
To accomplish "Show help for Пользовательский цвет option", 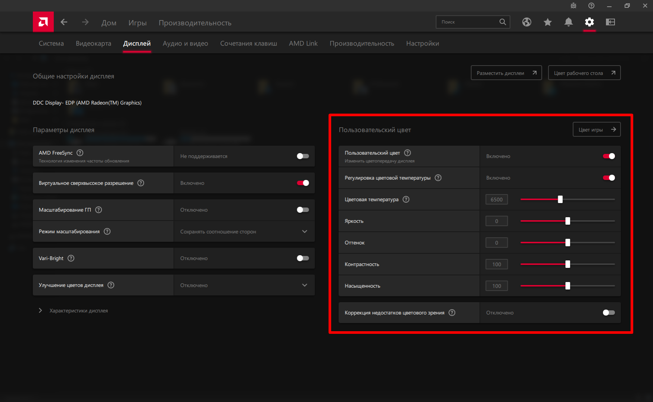I will click(408, 153).
